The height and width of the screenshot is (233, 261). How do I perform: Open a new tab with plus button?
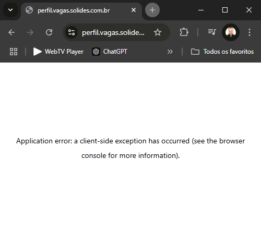tap(152, 10)
